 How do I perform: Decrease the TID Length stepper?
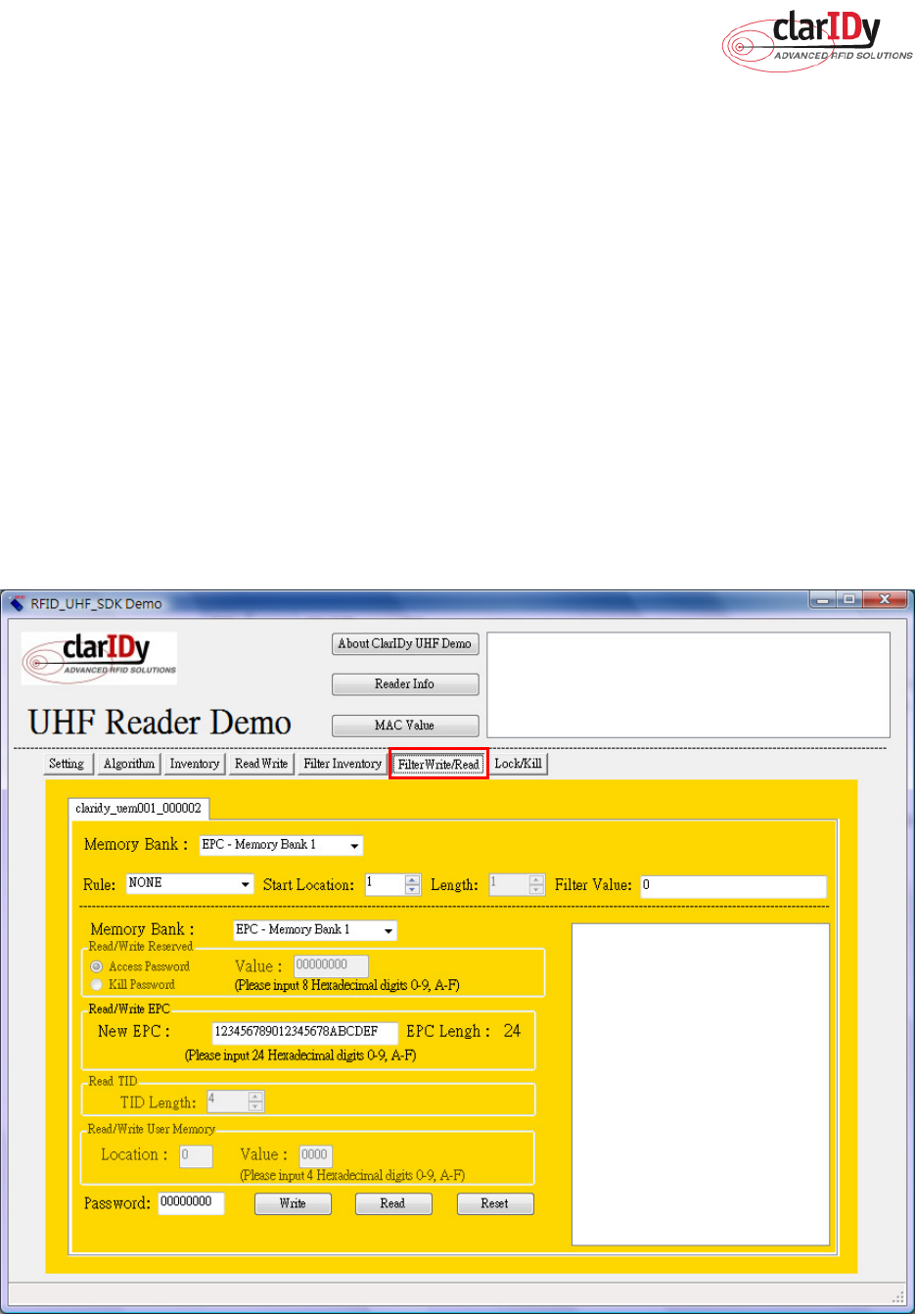(x=256, y=1106)
